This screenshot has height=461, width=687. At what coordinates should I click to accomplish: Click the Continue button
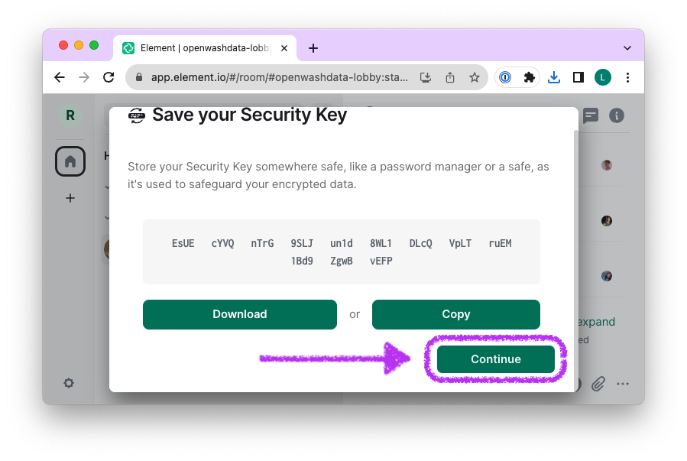tap(495, 359)
